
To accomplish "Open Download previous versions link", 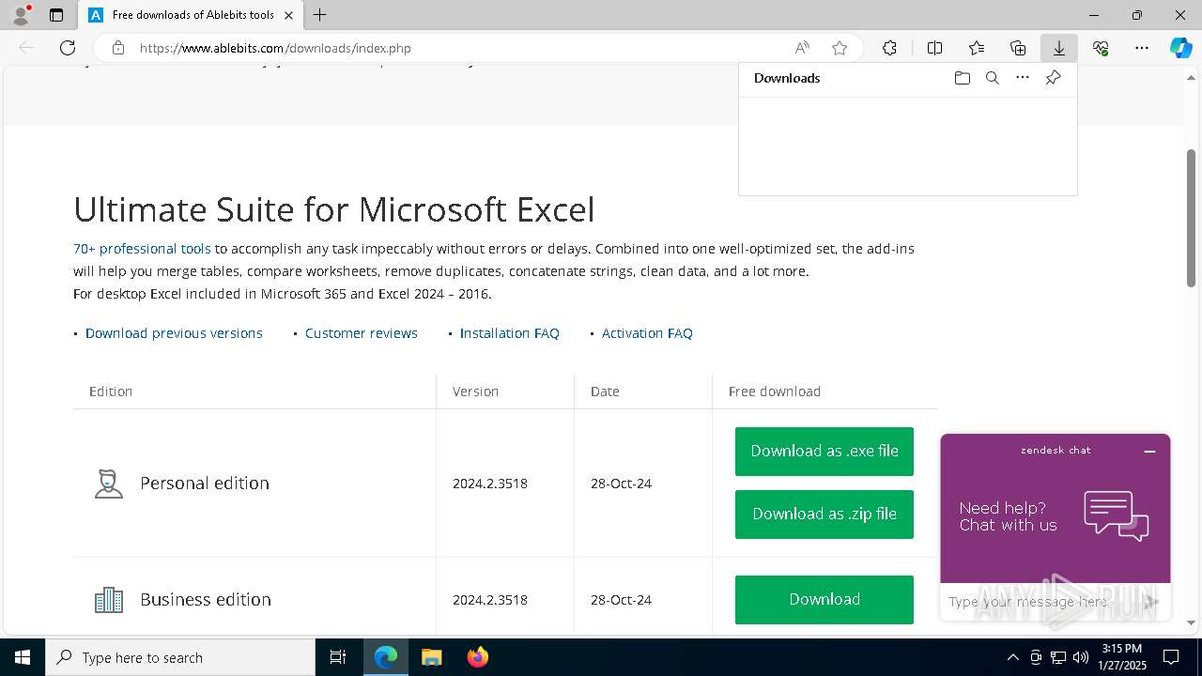I will point(174,333).
